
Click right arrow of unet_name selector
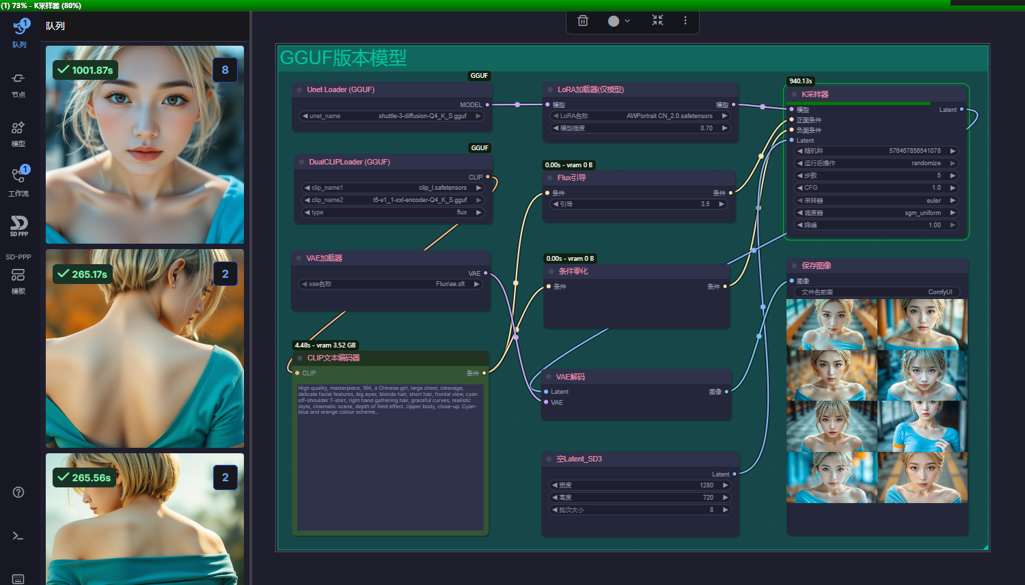coord(478,116)
